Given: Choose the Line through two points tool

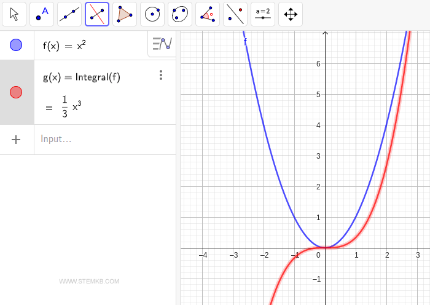Looking at the screenshot, I should pyautogui.click(x=69, y=14).
